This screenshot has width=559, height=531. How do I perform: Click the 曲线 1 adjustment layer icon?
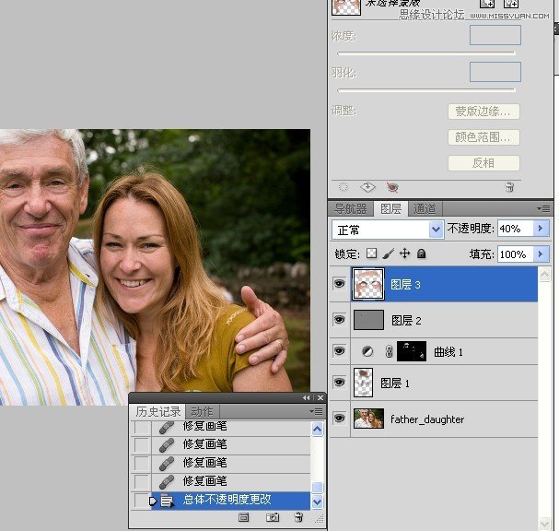367,351
